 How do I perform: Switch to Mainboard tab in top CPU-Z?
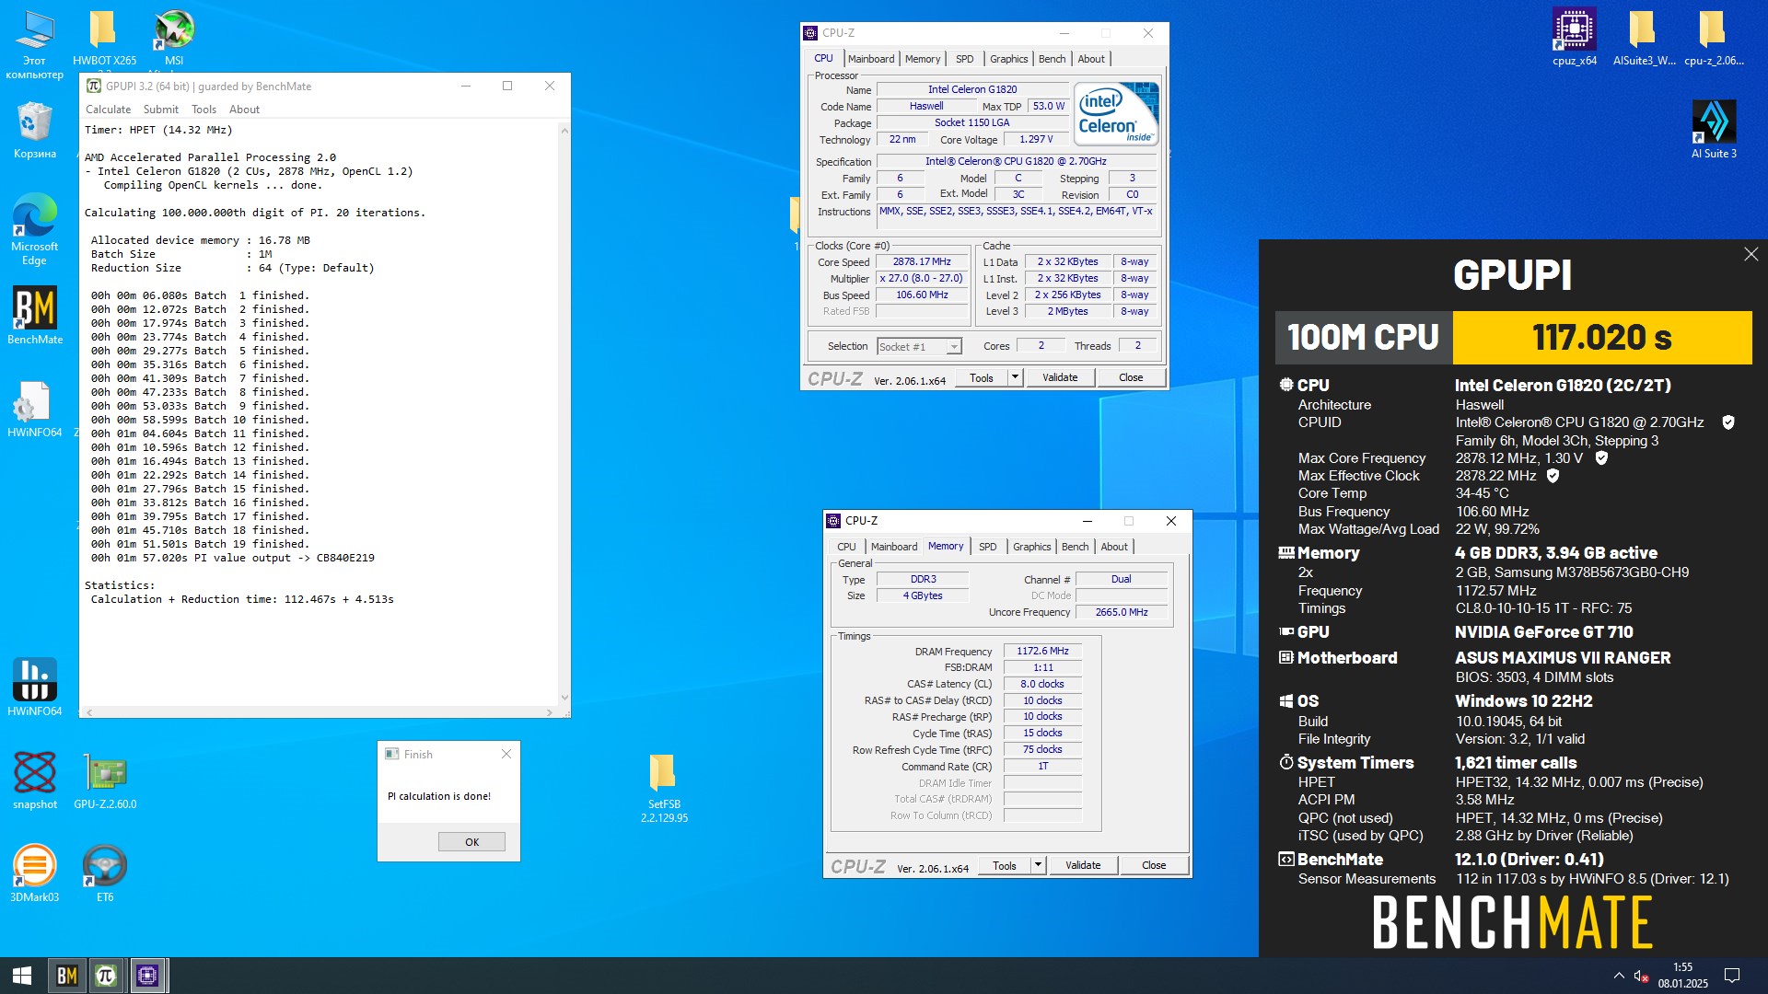[x=870, y=59]
